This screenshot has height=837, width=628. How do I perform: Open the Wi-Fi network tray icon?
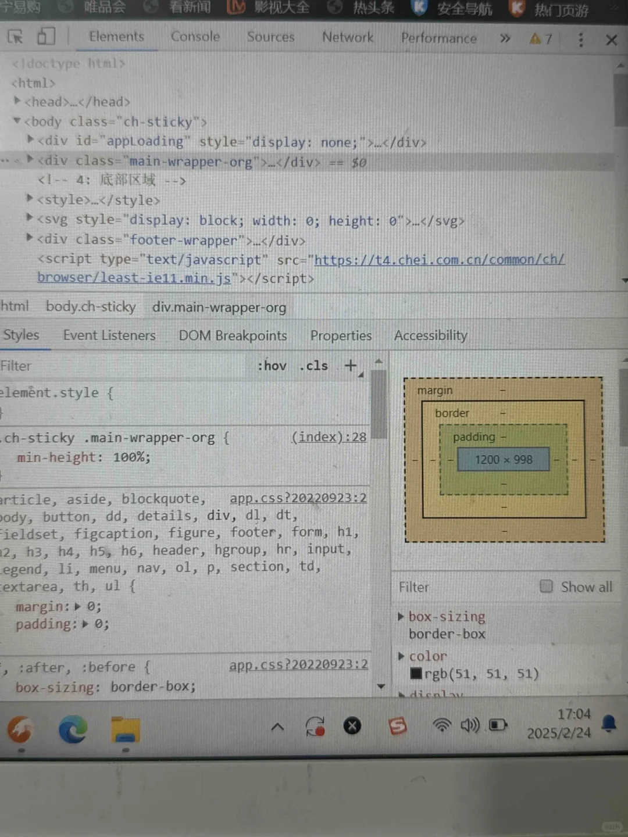tap(442, 725)
